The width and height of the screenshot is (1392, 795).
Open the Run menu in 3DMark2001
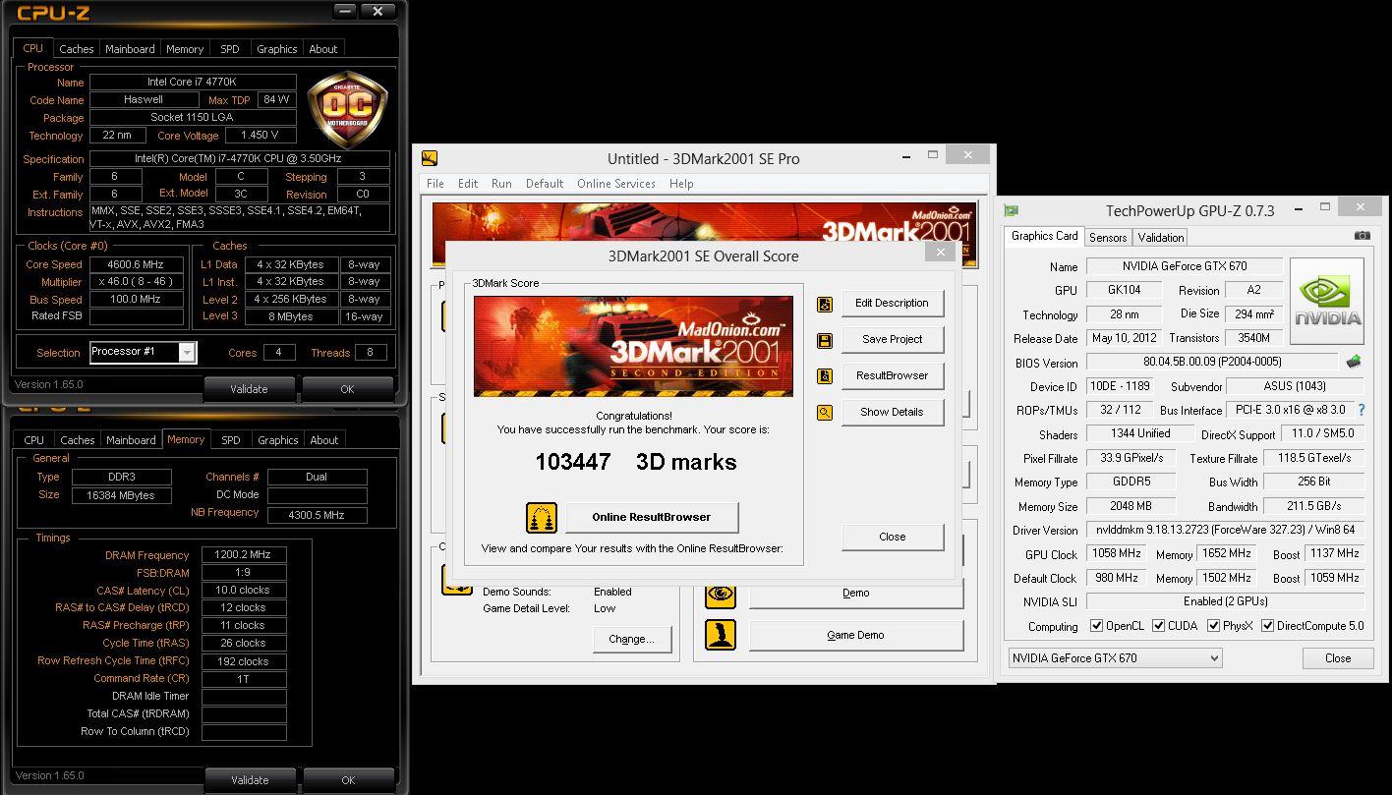click(501, 184)
